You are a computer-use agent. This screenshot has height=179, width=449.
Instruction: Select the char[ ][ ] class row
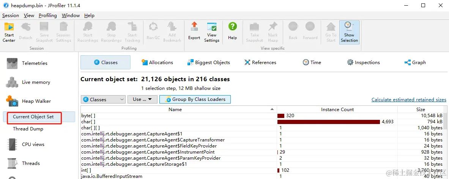(x=262, y=127)
